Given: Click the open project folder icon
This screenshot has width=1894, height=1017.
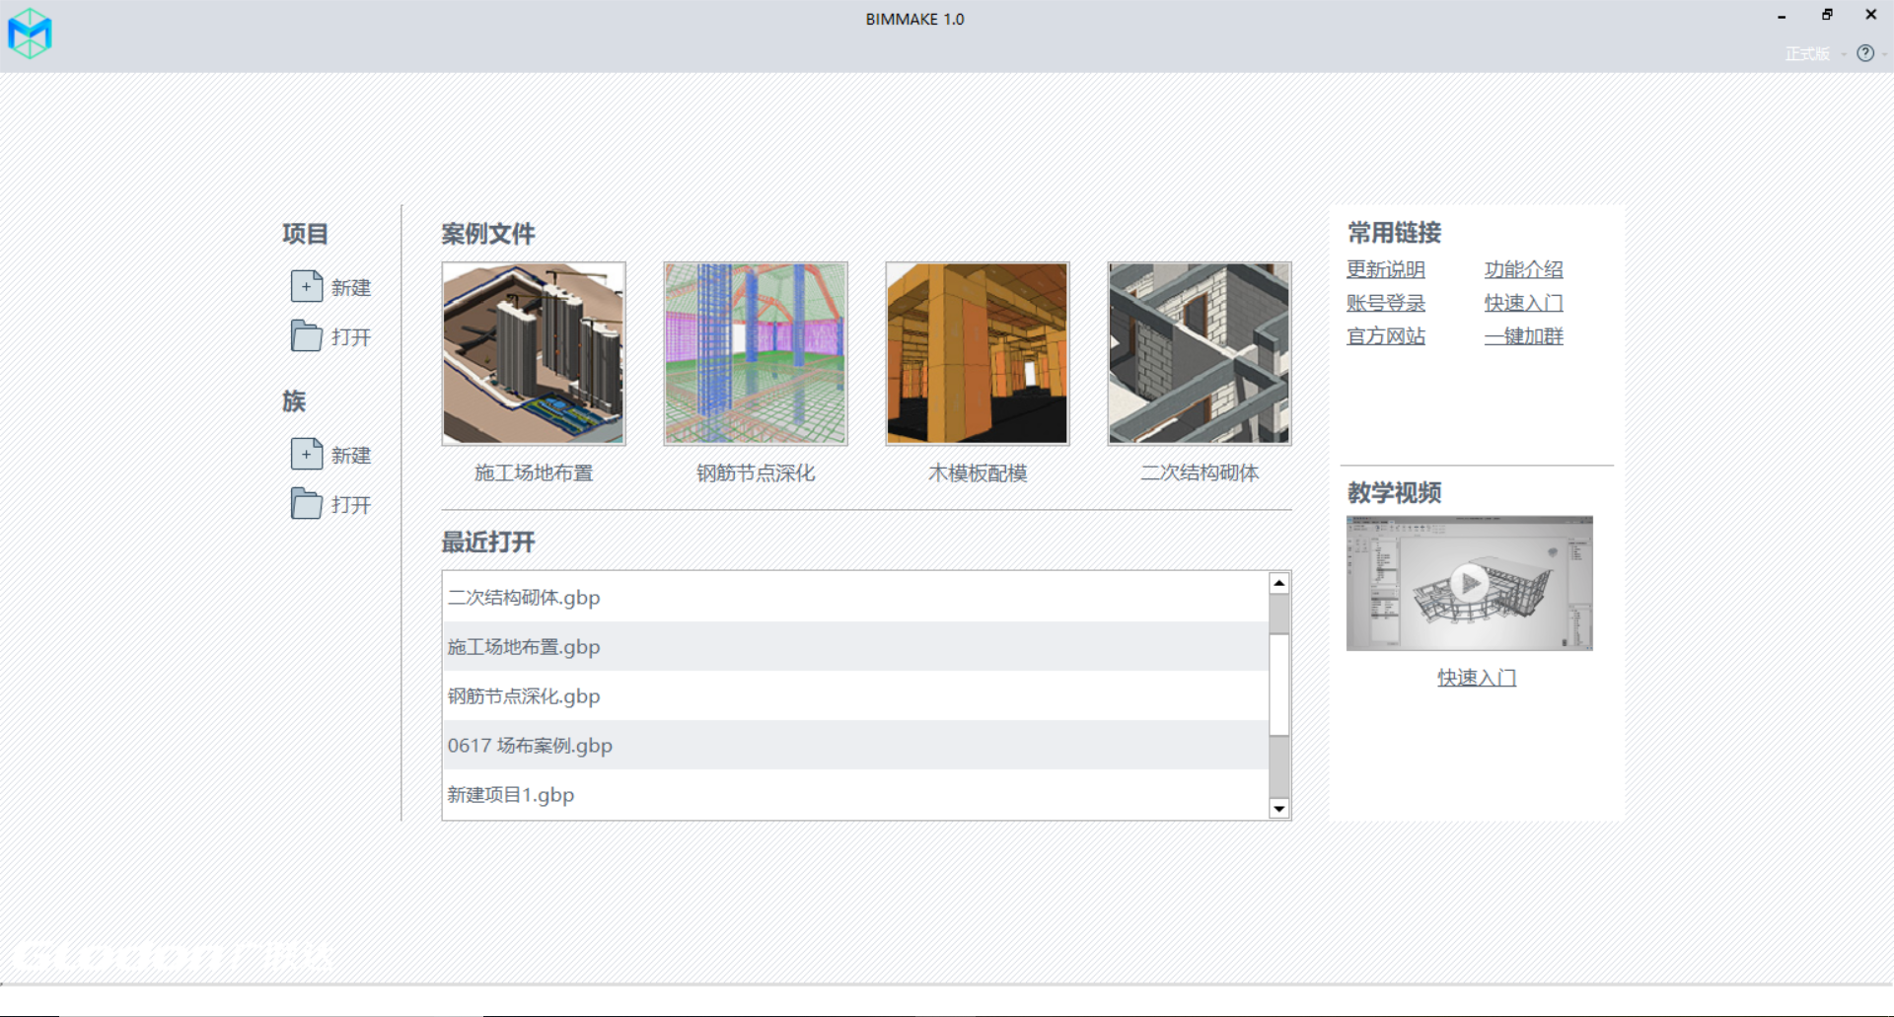Looking at the screenshot, I should coord(307,335).
